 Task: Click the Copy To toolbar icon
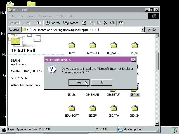[x=99, y=23]
